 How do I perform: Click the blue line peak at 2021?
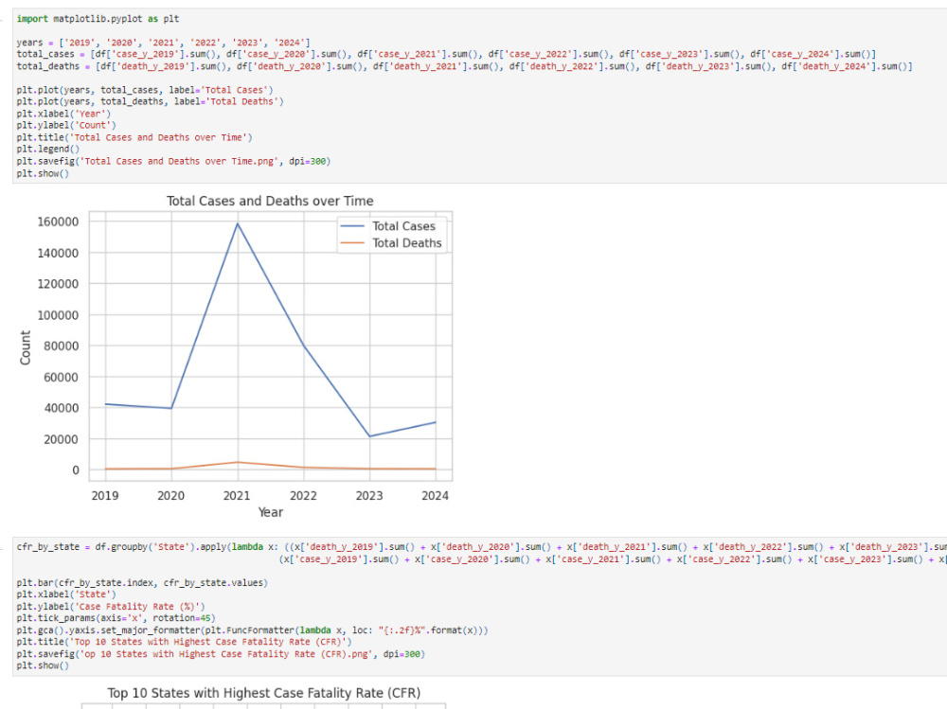coord(238,224)
